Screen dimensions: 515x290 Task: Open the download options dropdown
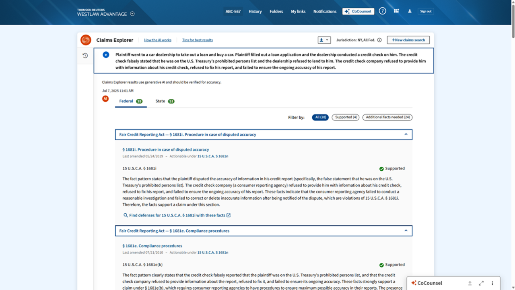pyautogui.click(x=324, y=40)
